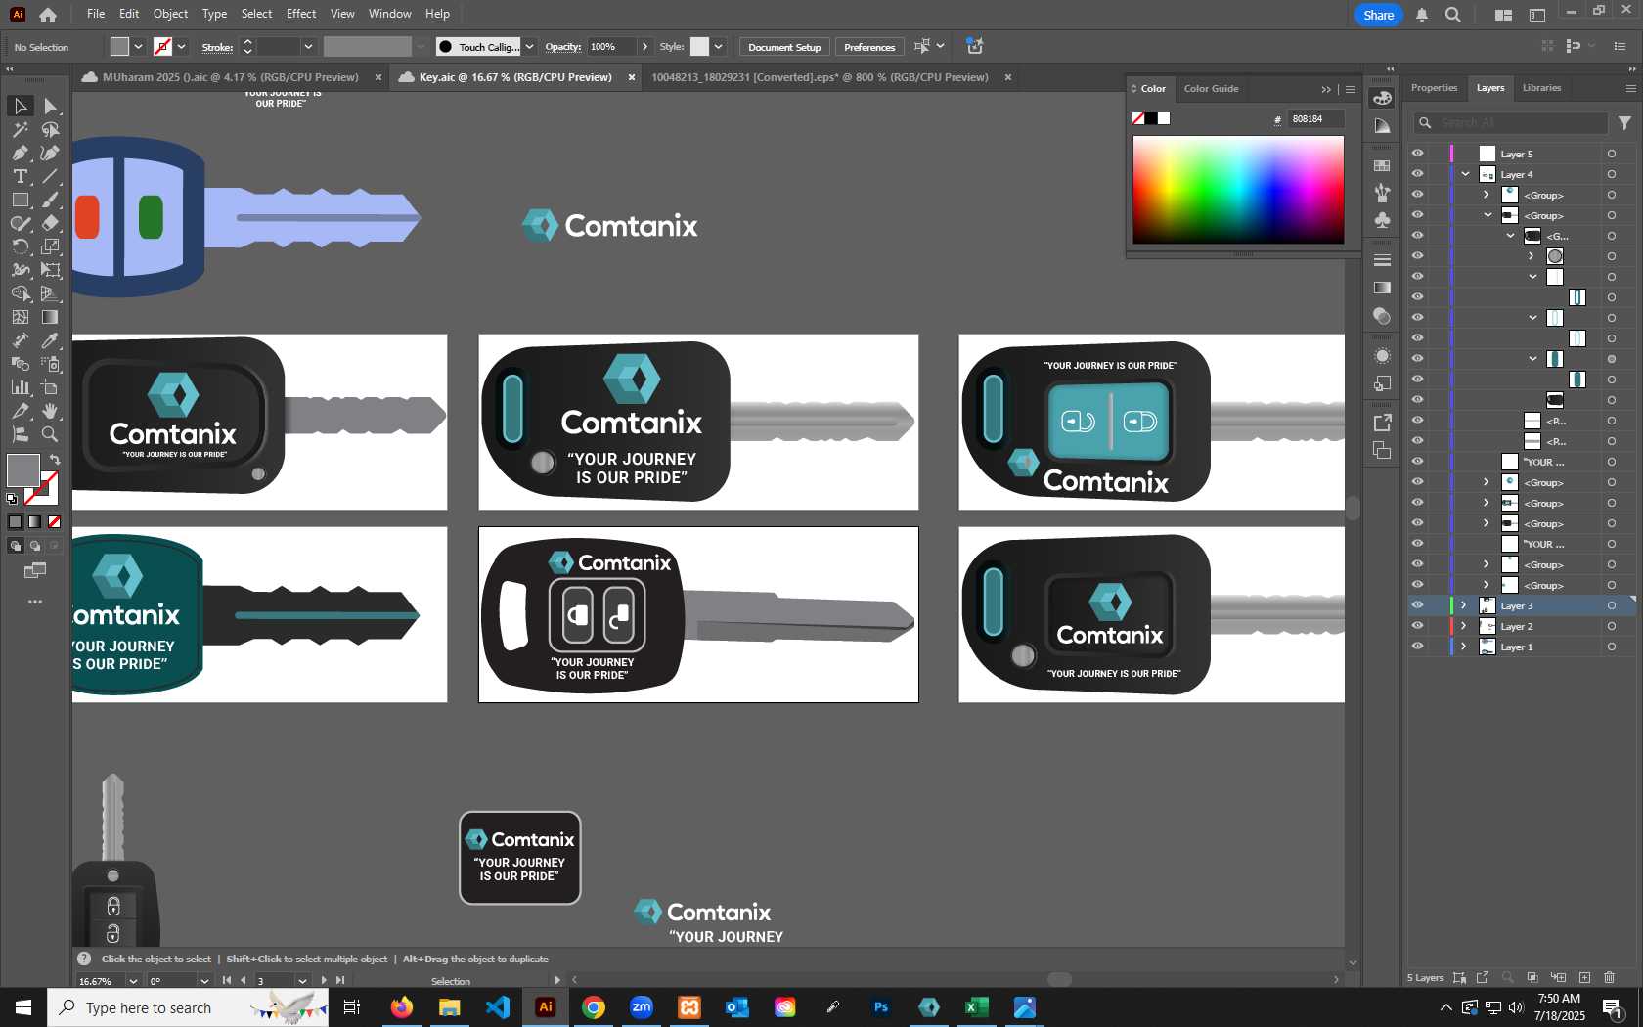This screenshot has height=1027, width=1643.
Task: Expand Layer 2 in Layers panel
Action: (x=1464, y=626)
